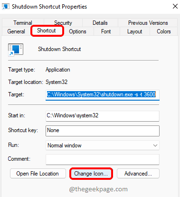This screenshot has height=197, width=180.
Task: Go to the Layout tab
Action: click(x=135, y=31)
